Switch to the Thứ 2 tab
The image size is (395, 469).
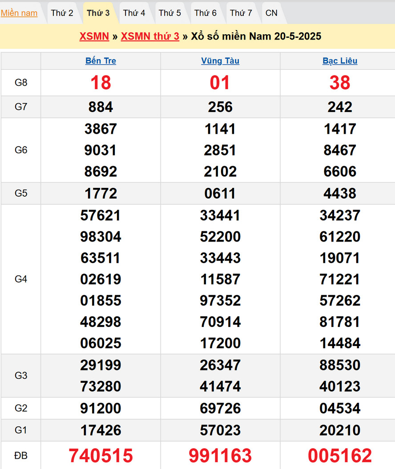point(62,13)
